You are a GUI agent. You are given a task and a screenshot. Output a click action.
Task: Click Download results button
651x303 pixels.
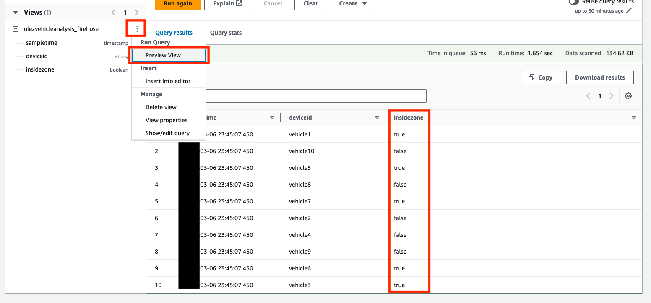point(600,77)
